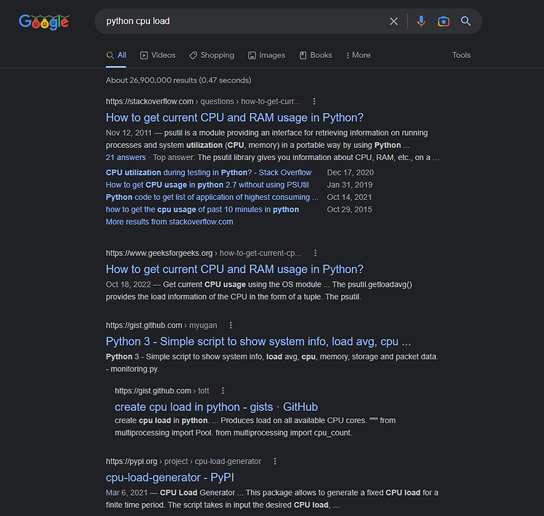Start voice search with microphone icon
This screenshot has width=544, height=516.
(421, 22)
